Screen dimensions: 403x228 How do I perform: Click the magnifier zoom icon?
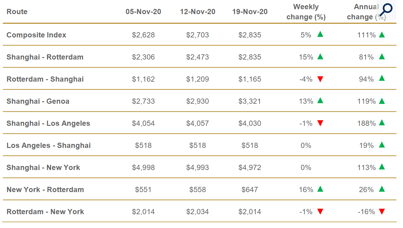386,10
